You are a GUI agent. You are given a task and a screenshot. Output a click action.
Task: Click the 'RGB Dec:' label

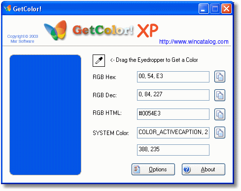[x=104, y=95]
